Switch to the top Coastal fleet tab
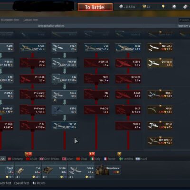190x190 pixels. coord(31,20)
